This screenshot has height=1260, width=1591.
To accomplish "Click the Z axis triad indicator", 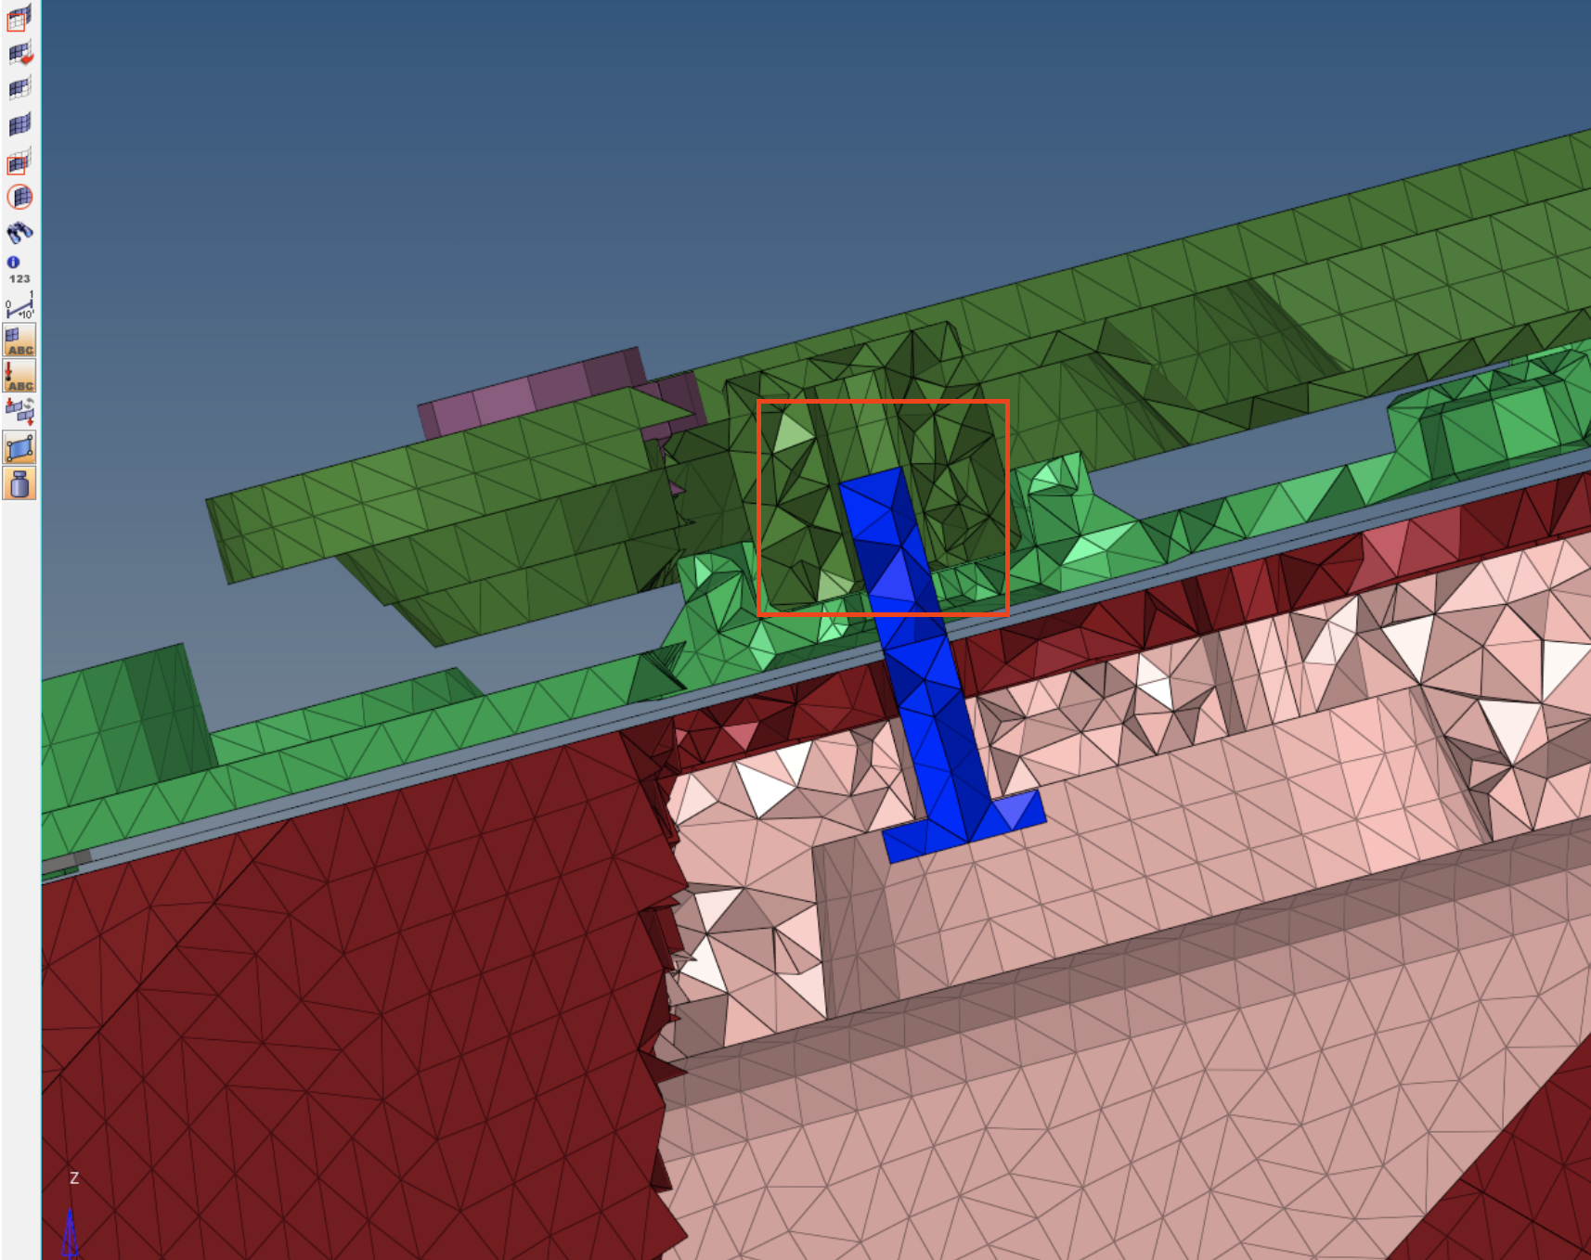I will pyautogui.click(x=71, y=1215).
